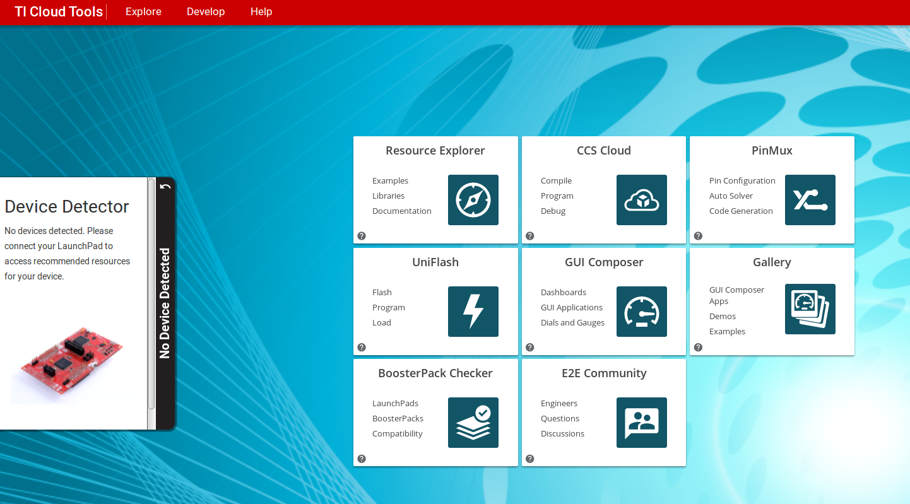910x504 pixels.
Task: Click the BoosterPack Checker layers icon
Action: (x=473, y=423)
